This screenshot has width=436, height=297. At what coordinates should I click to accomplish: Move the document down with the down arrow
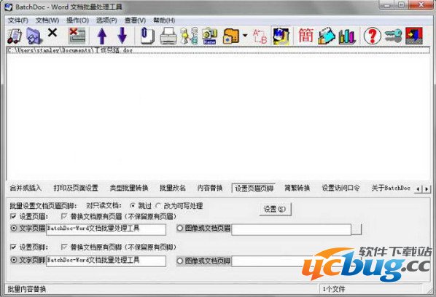click(122, 36)
